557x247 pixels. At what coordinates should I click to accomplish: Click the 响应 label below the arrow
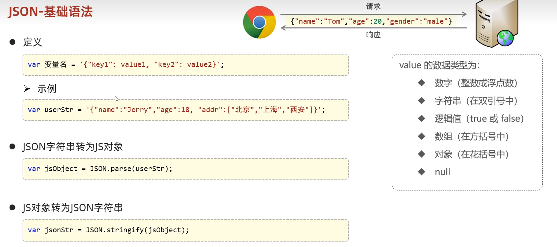(x=373, y=35)
